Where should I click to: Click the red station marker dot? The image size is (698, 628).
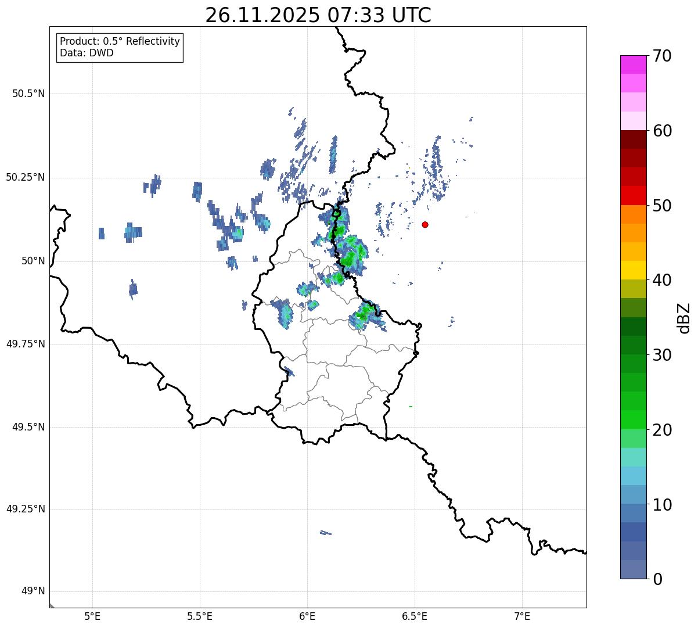[425, 224]
